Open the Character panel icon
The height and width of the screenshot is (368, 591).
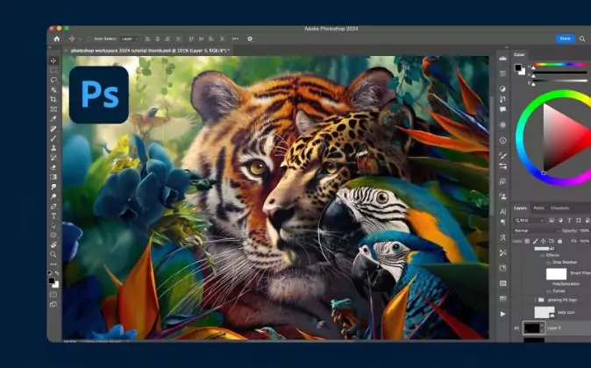pyautogui.click(x=502, y=211)
